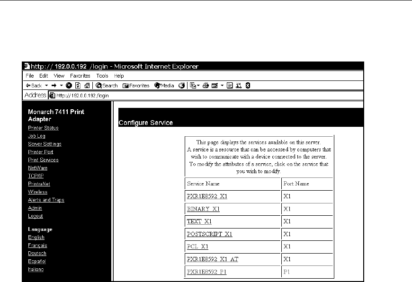Screen dimensions: 412x282
Task: Click the Forward arrow button
Action: coord(54,86)
